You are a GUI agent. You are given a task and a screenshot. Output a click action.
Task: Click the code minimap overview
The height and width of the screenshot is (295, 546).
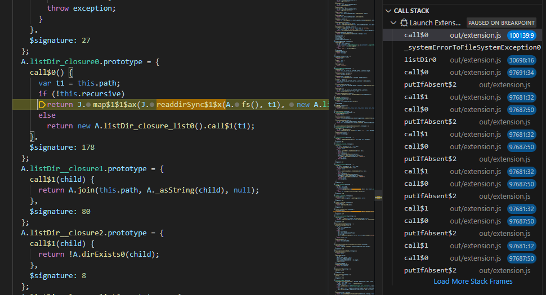355,147
